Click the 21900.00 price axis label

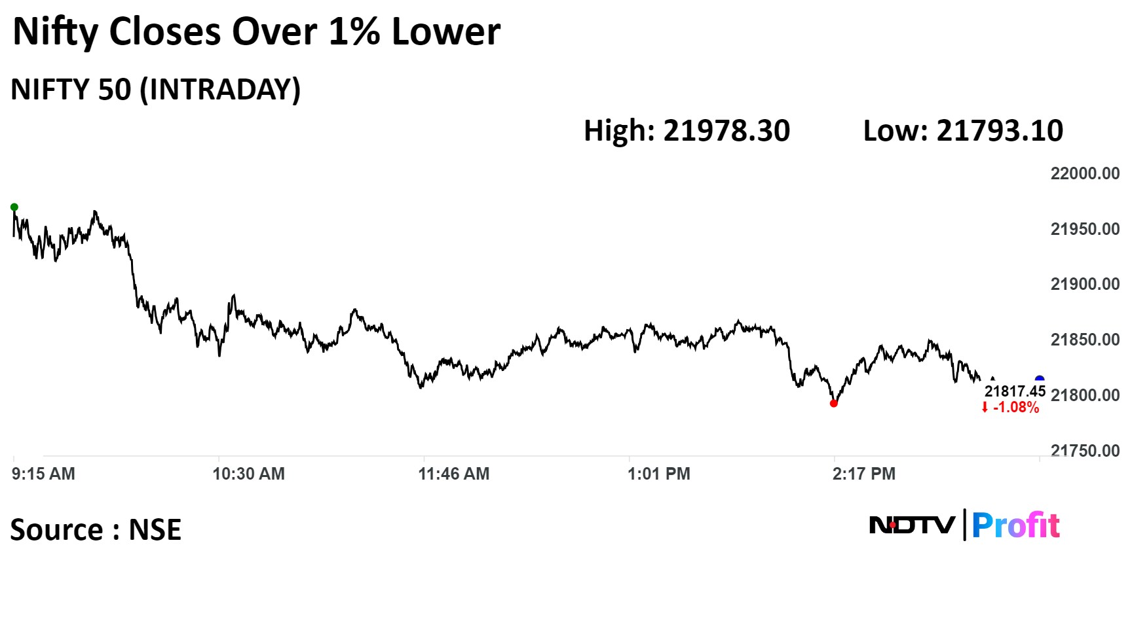point(1085,285)
